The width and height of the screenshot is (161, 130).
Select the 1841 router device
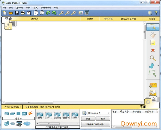[x=40, y=115]
